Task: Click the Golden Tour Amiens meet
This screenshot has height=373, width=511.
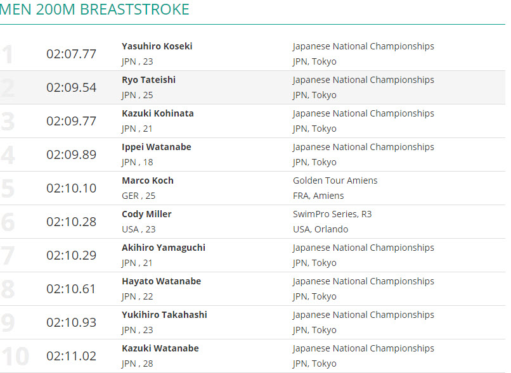Action: pyautogui.click(x=335, y=180)
